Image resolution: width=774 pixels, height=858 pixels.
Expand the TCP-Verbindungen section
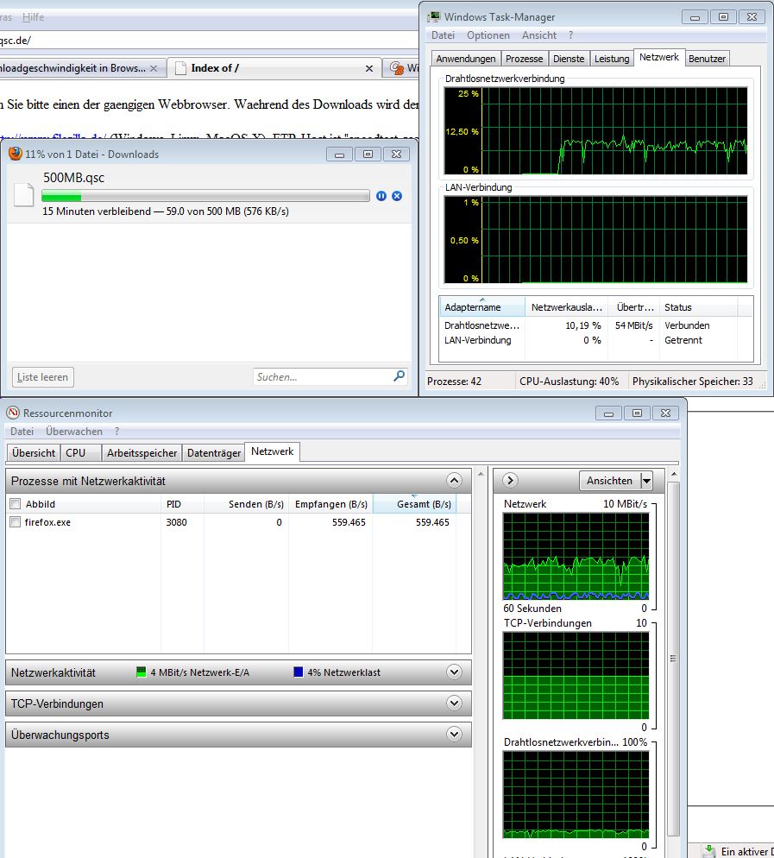pos(454,703)
